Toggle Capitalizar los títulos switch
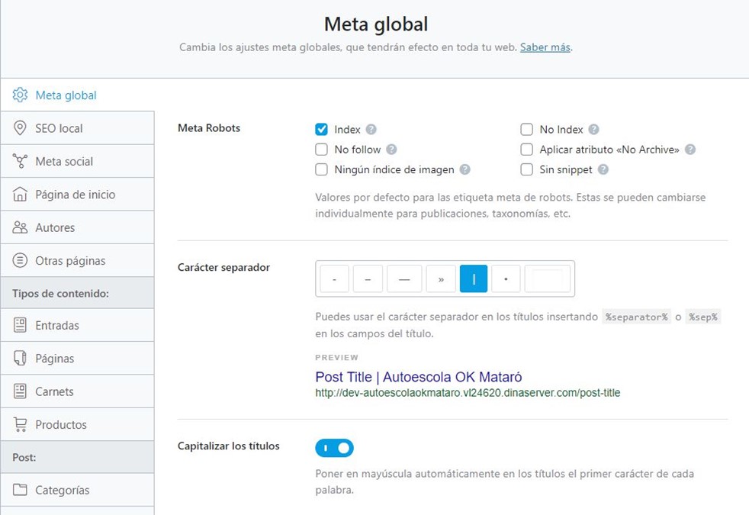This screenshot has height=515, width=749. (x=334, y=448)
